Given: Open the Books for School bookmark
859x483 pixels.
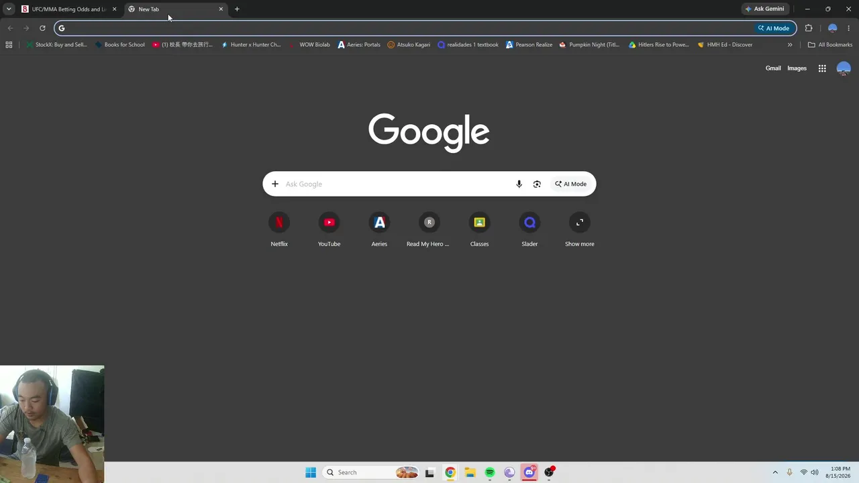Looking at the screenshot, I should (120, 45).
